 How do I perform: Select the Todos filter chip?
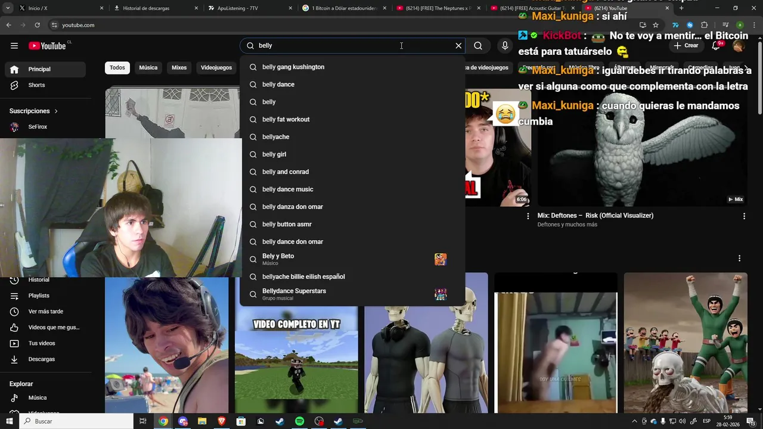pos(117,68)
